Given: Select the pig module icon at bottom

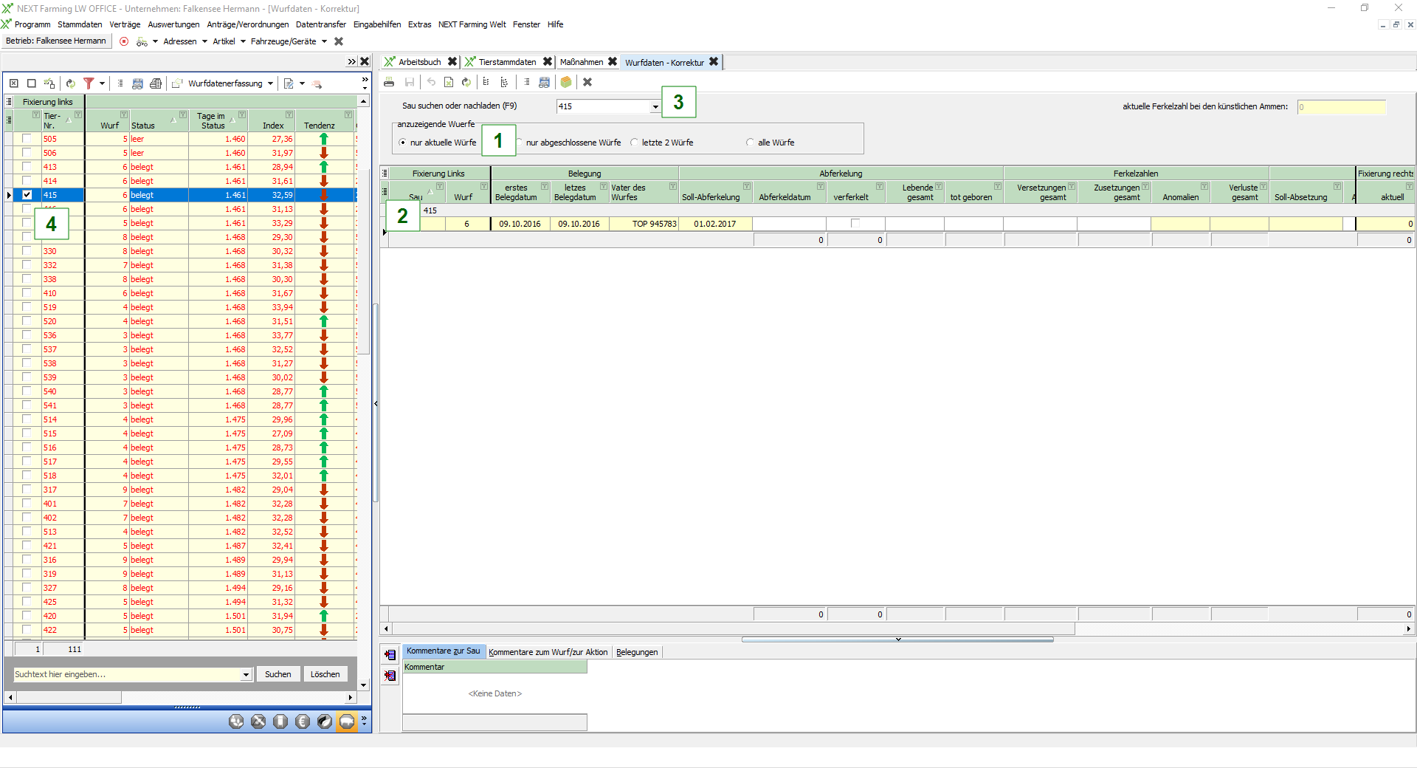Looking at the screenshot, I should click(346, 721).
